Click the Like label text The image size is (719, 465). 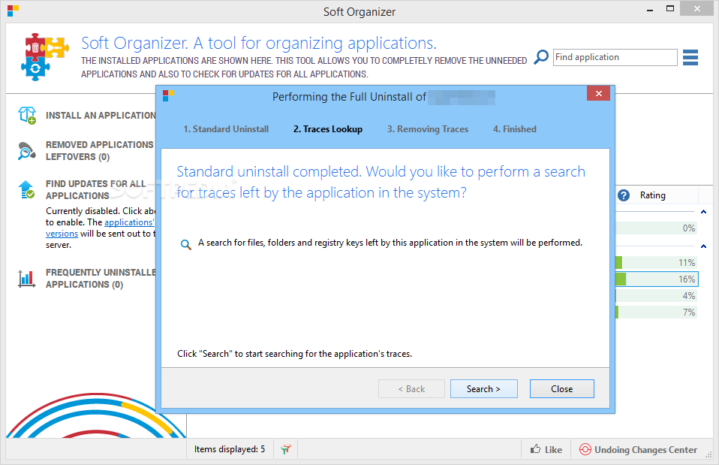553,450
